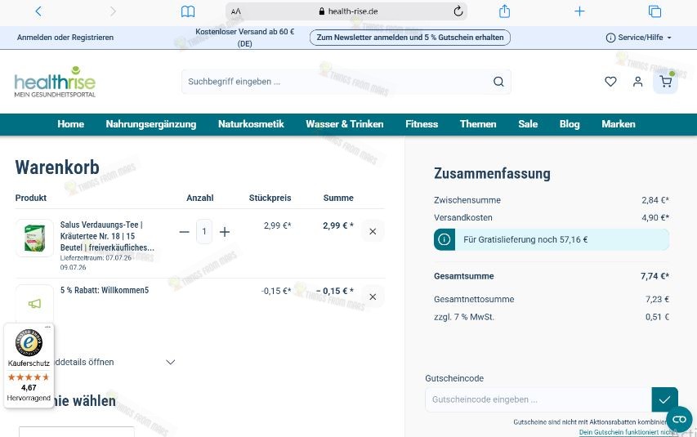
Task: Click the MwSt. value 0,51 €
Action: (658, 317)
